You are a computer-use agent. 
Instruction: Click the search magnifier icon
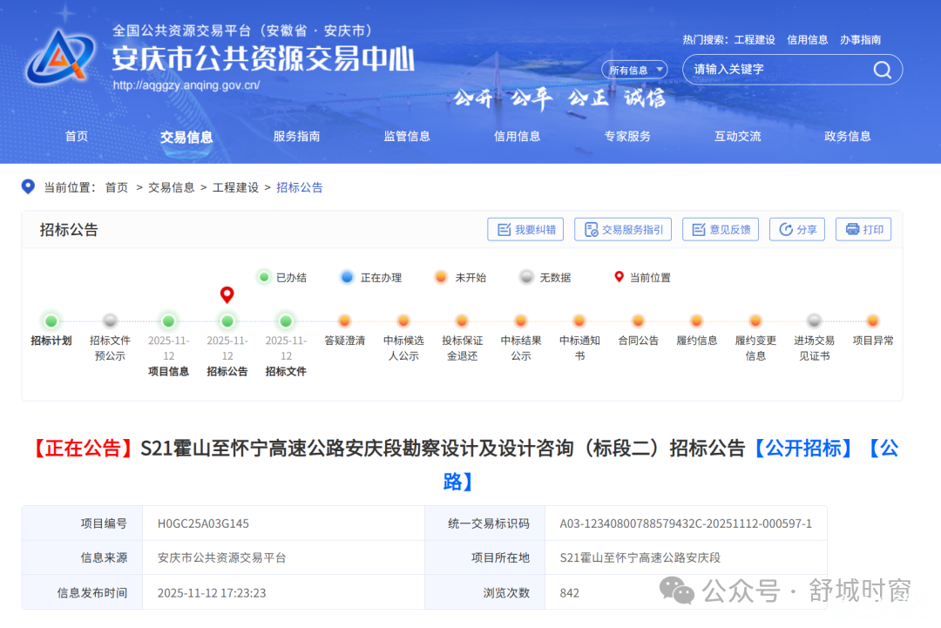[882, 70]
